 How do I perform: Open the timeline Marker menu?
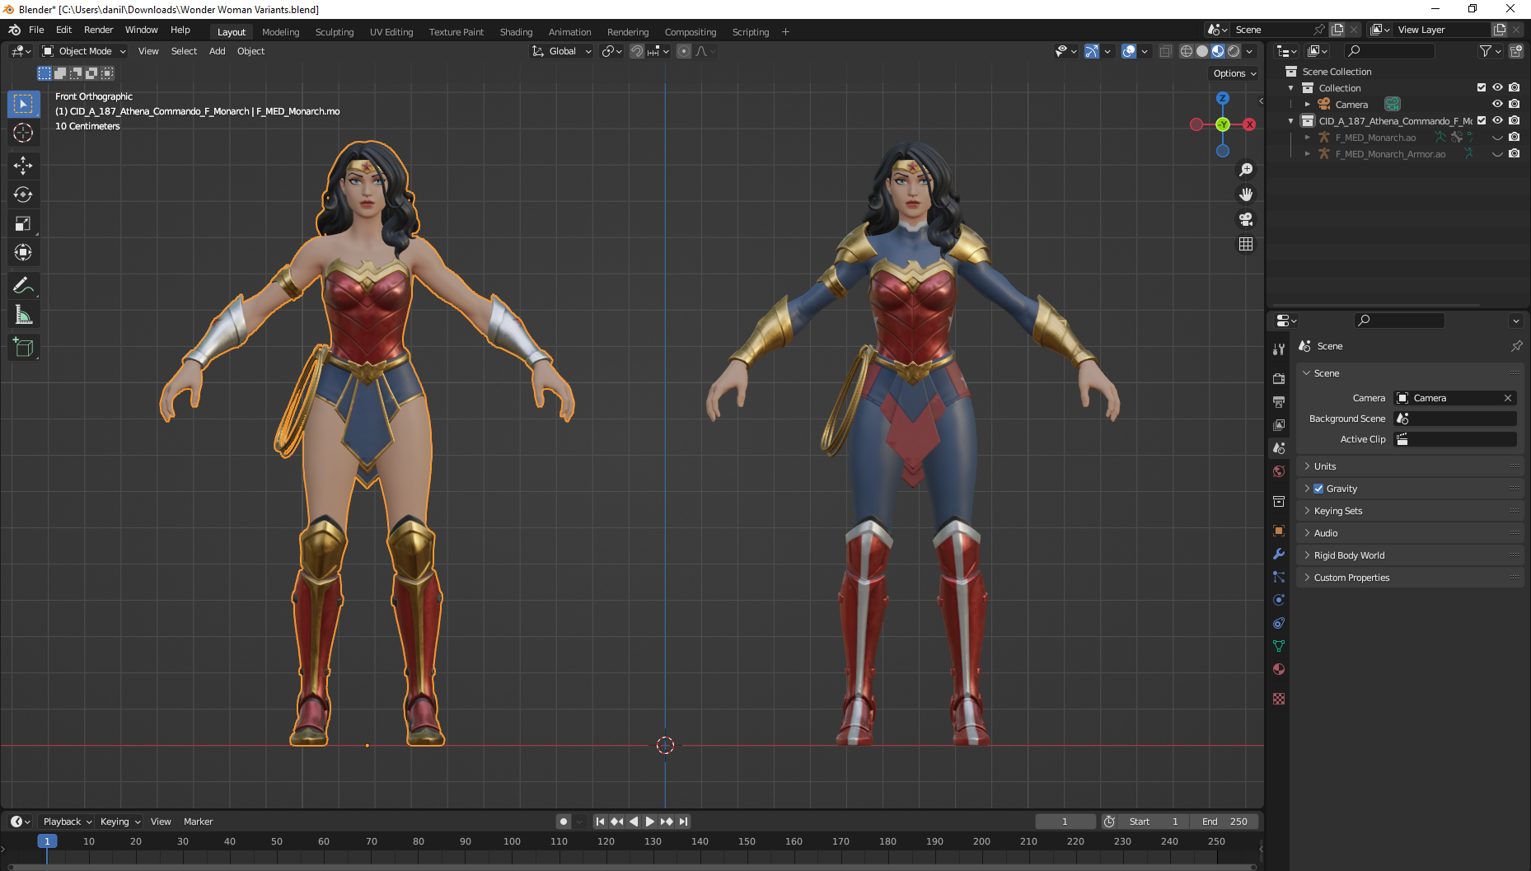click(x=198, y=822)
